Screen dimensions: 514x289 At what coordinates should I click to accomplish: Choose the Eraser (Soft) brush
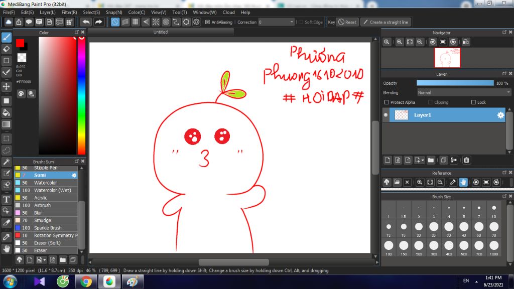(46, 243)
